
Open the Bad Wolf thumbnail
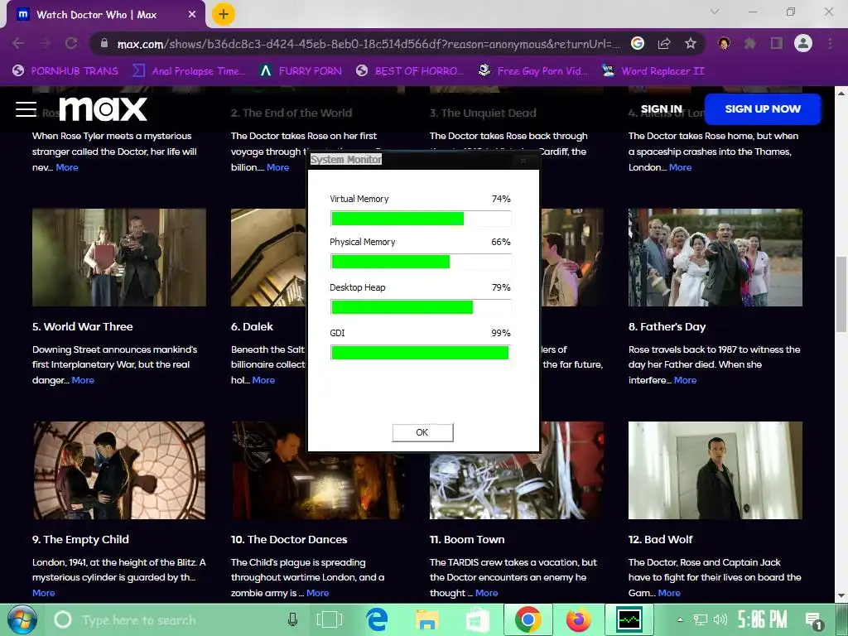click(715, 470)
